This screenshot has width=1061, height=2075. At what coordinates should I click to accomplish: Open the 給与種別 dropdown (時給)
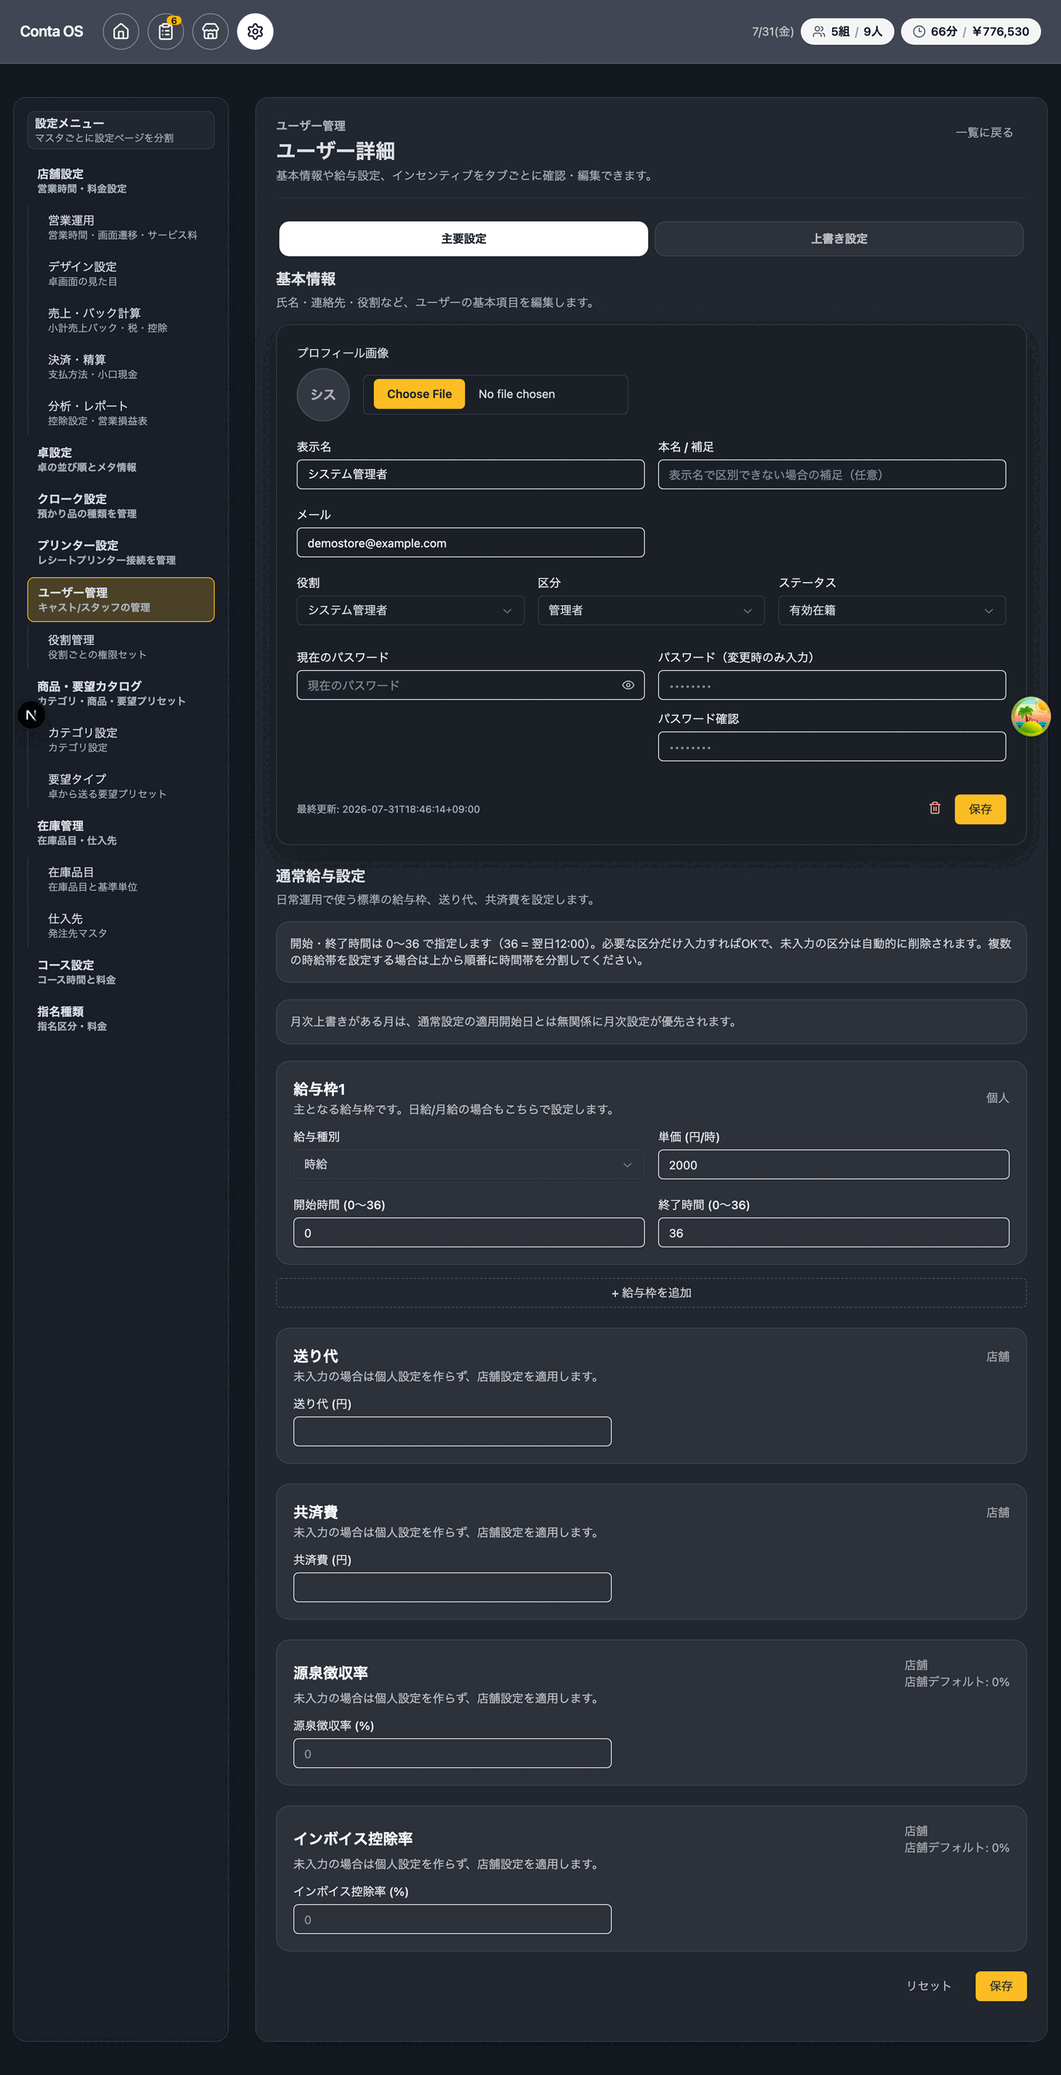coord(469,1164)
